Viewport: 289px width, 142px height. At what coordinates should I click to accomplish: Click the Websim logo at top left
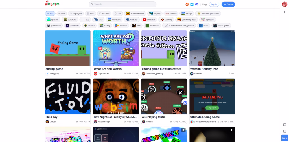click(52, 4)
